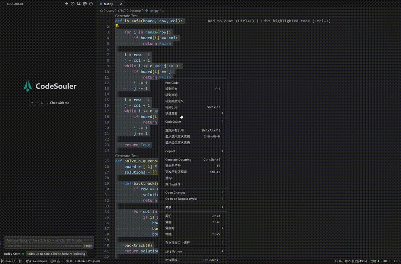Image resolution: width=401 pixels, height=264 pixels.
Task: Click the 空格: 4 indentation setting
Action: (375, 261)
